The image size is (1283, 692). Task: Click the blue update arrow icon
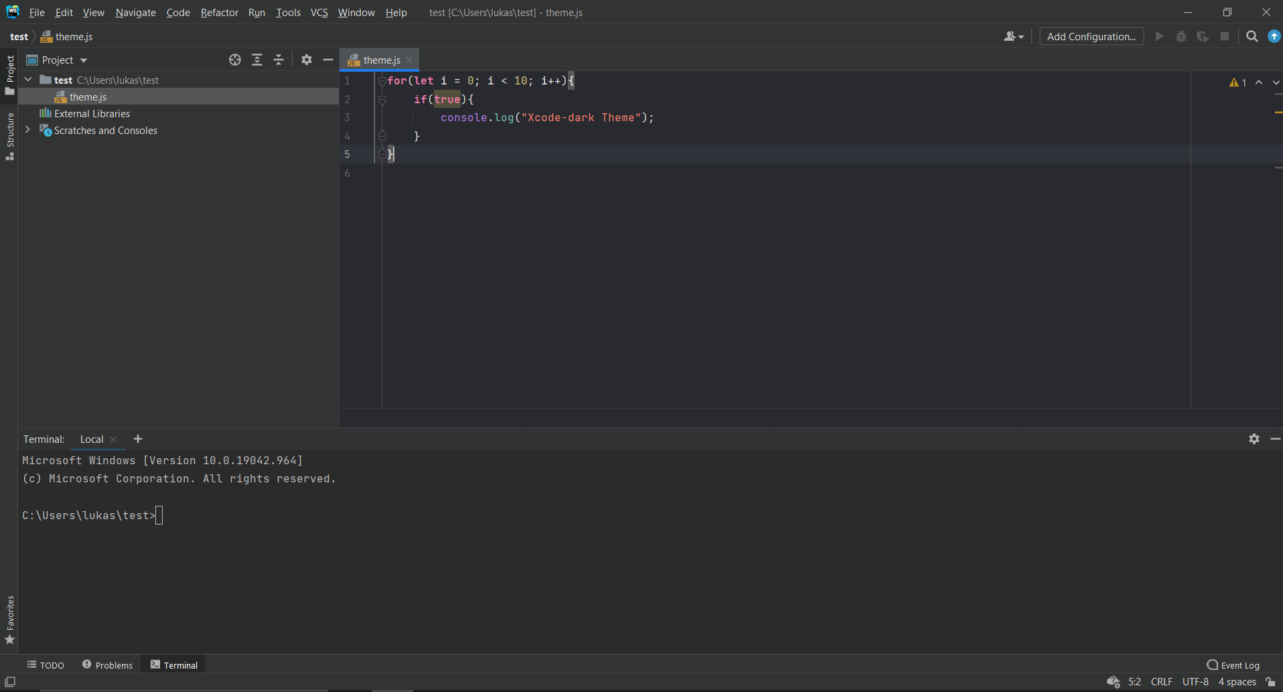click(1273, 36)
